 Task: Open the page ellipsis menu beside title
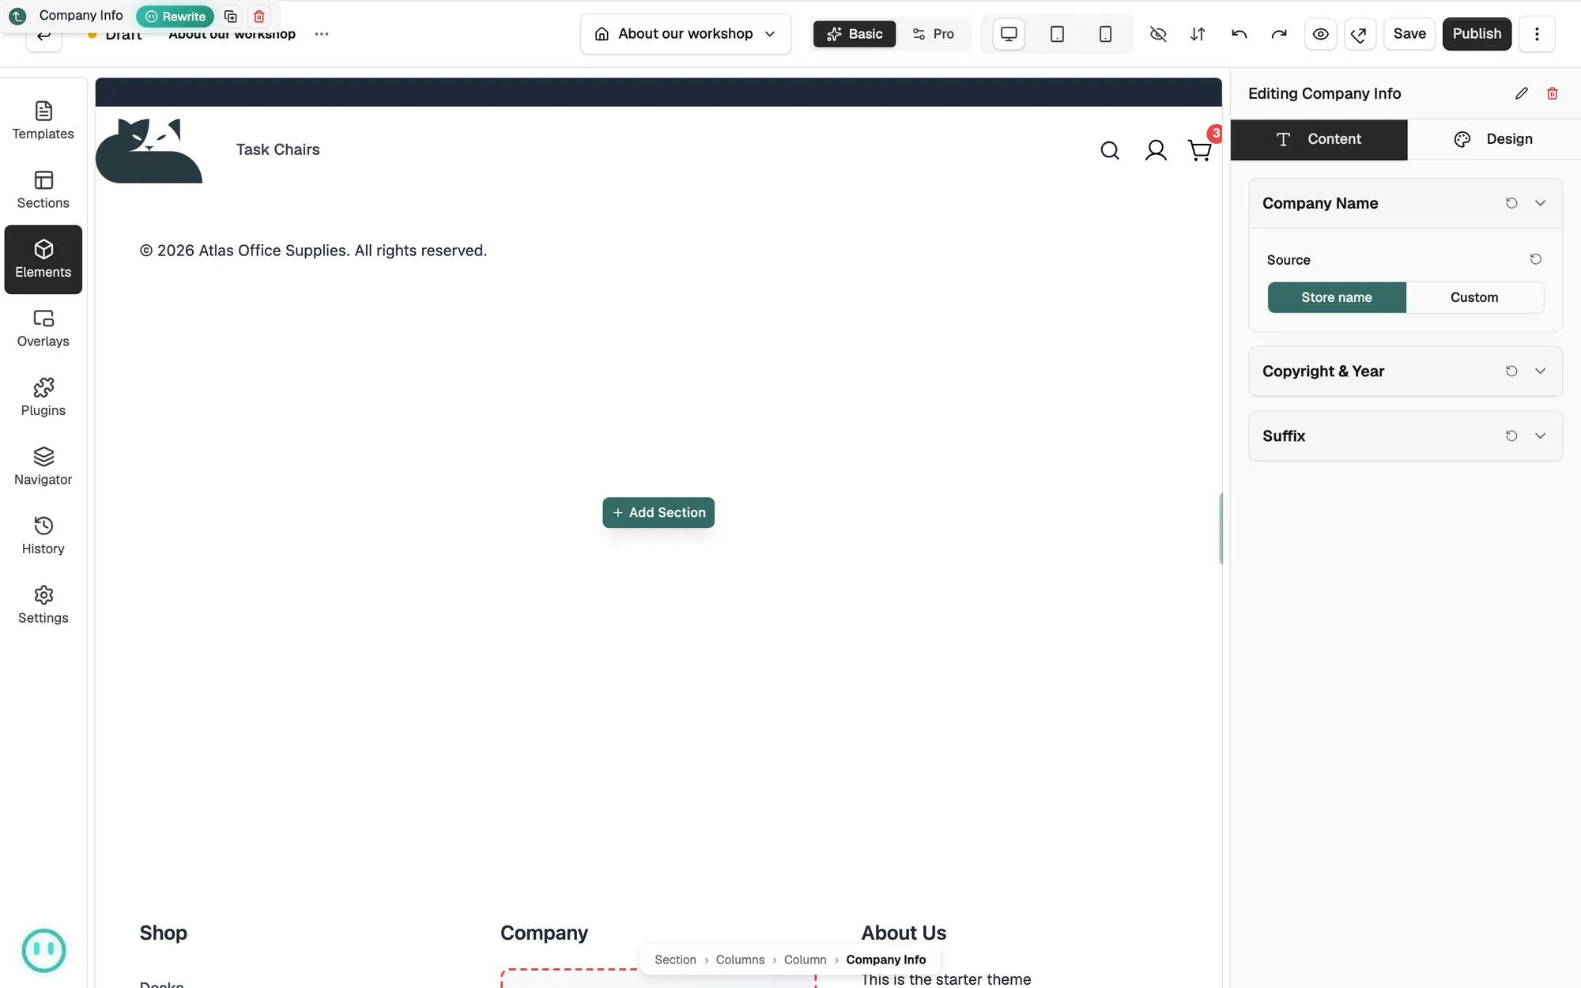(322, 34)
